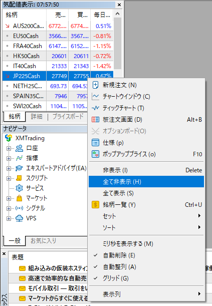Open the Sets (セット) submenu
Viewport: 212px width, 306px height.
click(x=146, y=216)
